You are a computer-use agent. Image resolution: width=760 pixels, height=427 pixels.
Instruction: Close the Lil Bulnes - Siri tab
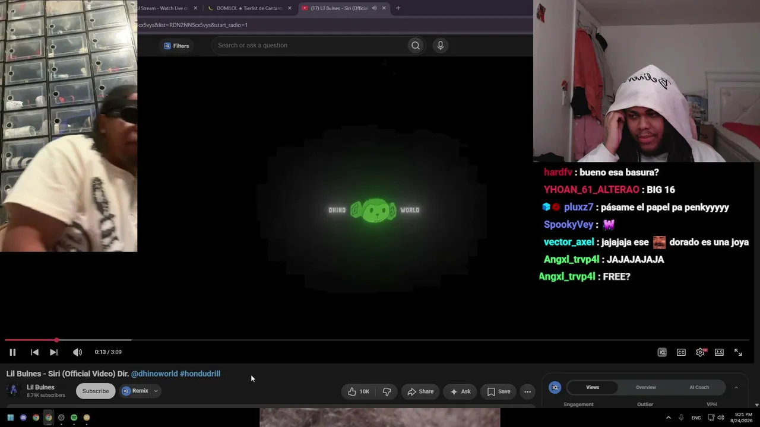pyautogui.click(x=384, y=8)
